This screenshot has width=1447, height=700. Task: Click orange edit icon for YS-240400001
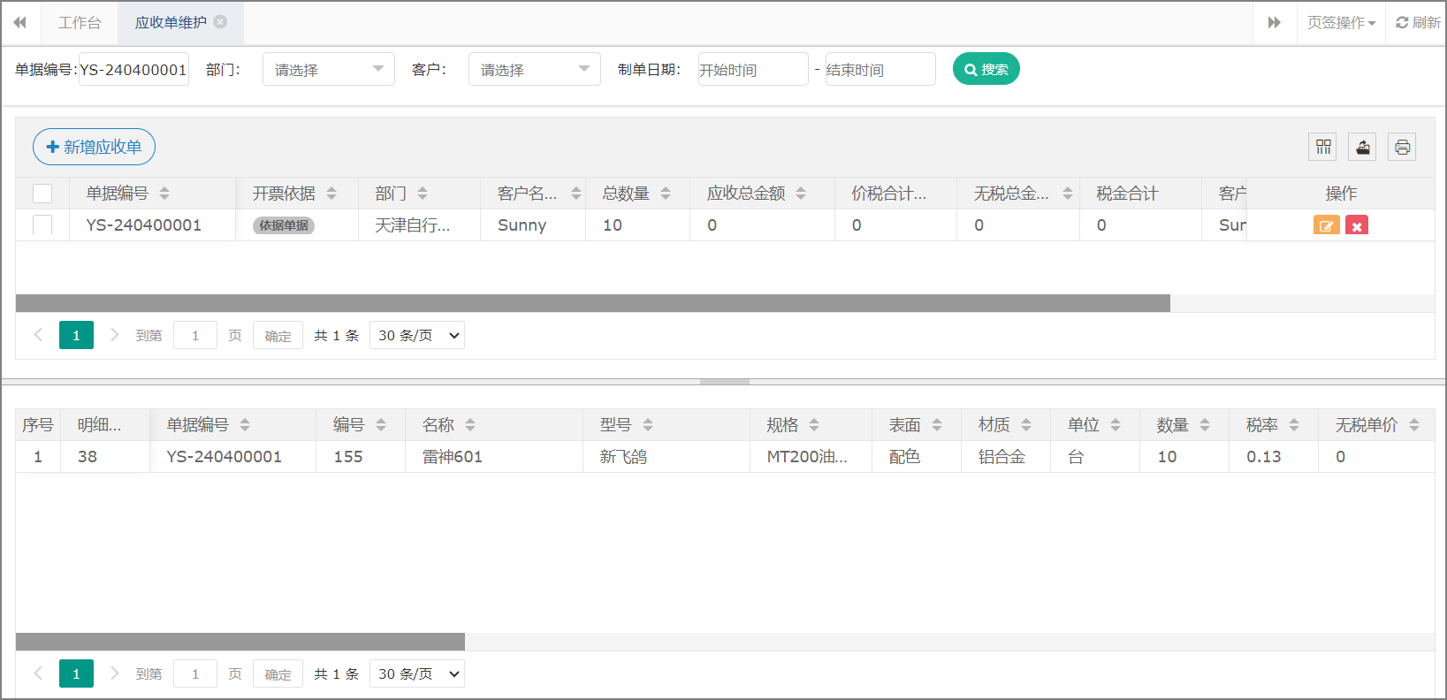coord(1326,225)
